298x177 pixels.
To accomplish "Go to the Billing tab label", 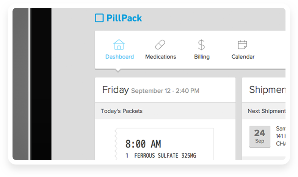I will pos(202,57).
